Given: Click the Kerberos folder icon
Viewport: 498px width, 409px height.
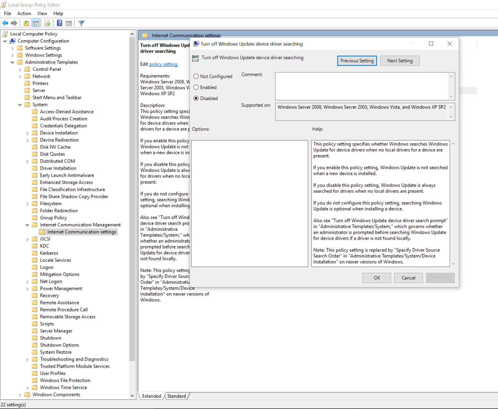Looking at the screenshot, I should [x=35, y=253].
